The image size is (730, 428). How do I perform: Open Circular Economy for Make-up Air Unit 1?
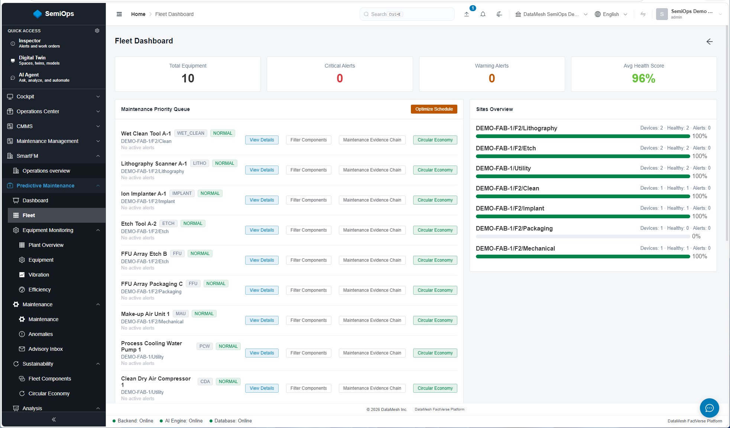pyautogui.click(x=435, y=320)
